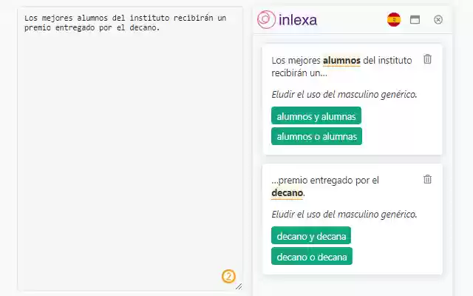Screen dimensions: 473x296
Task: Open the Spanish flag language selector
Action: (x=394, y=20)
